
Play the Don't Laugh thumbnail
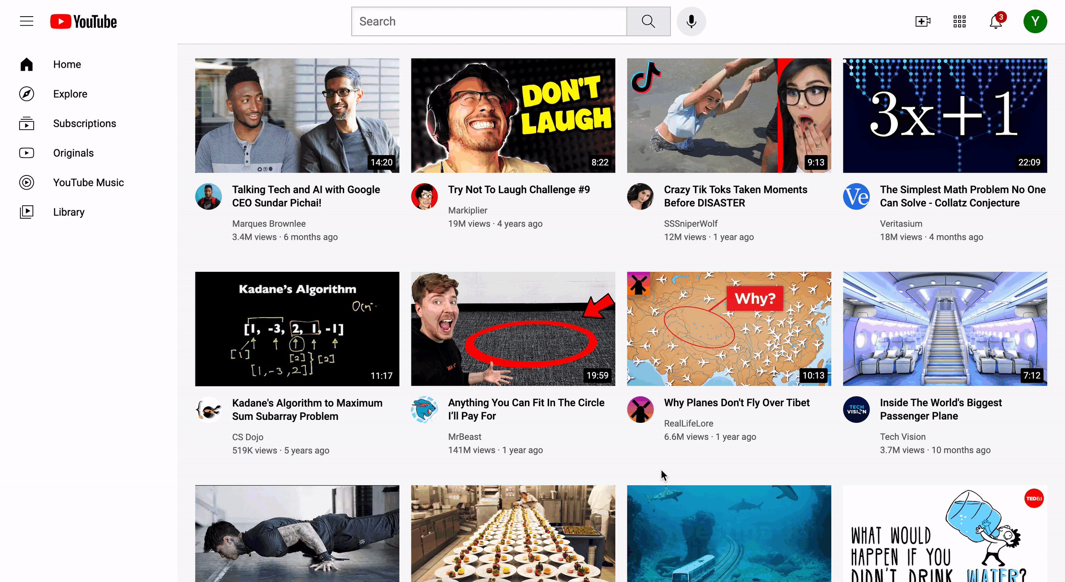coord(513,116)
